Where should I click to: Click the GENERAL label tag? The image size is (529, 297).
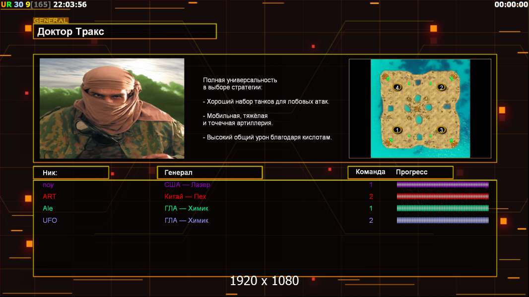51,20
